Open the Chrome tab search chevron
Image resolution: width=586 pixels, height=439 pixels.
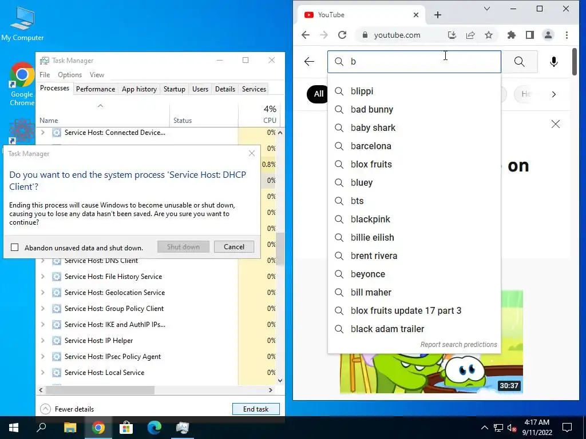[x=486, y=9]
